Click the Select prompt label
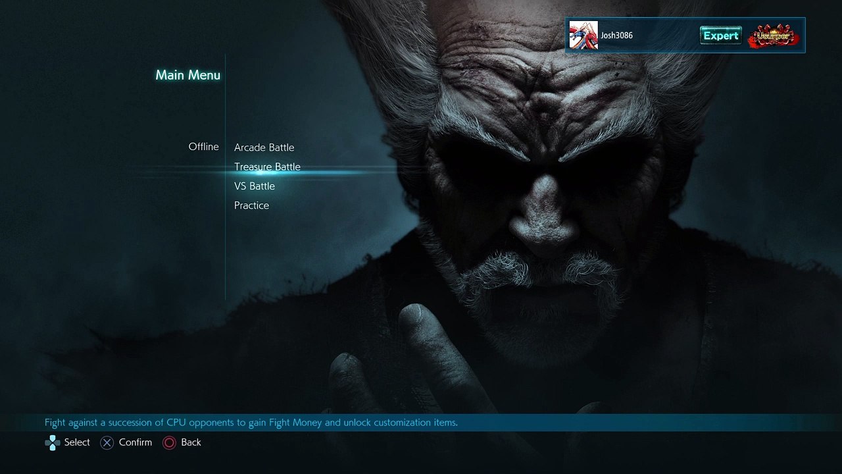 click(x=77, y=442)
